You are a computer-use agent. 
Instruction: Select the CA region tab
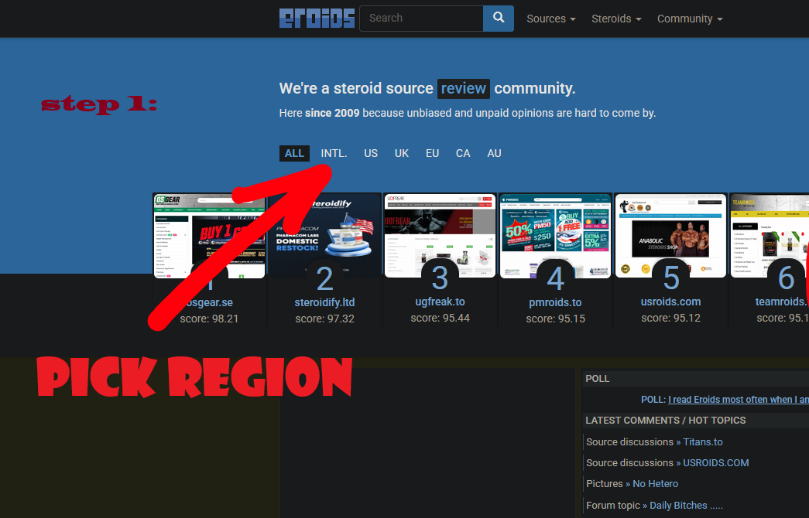(x=463, y=153)
